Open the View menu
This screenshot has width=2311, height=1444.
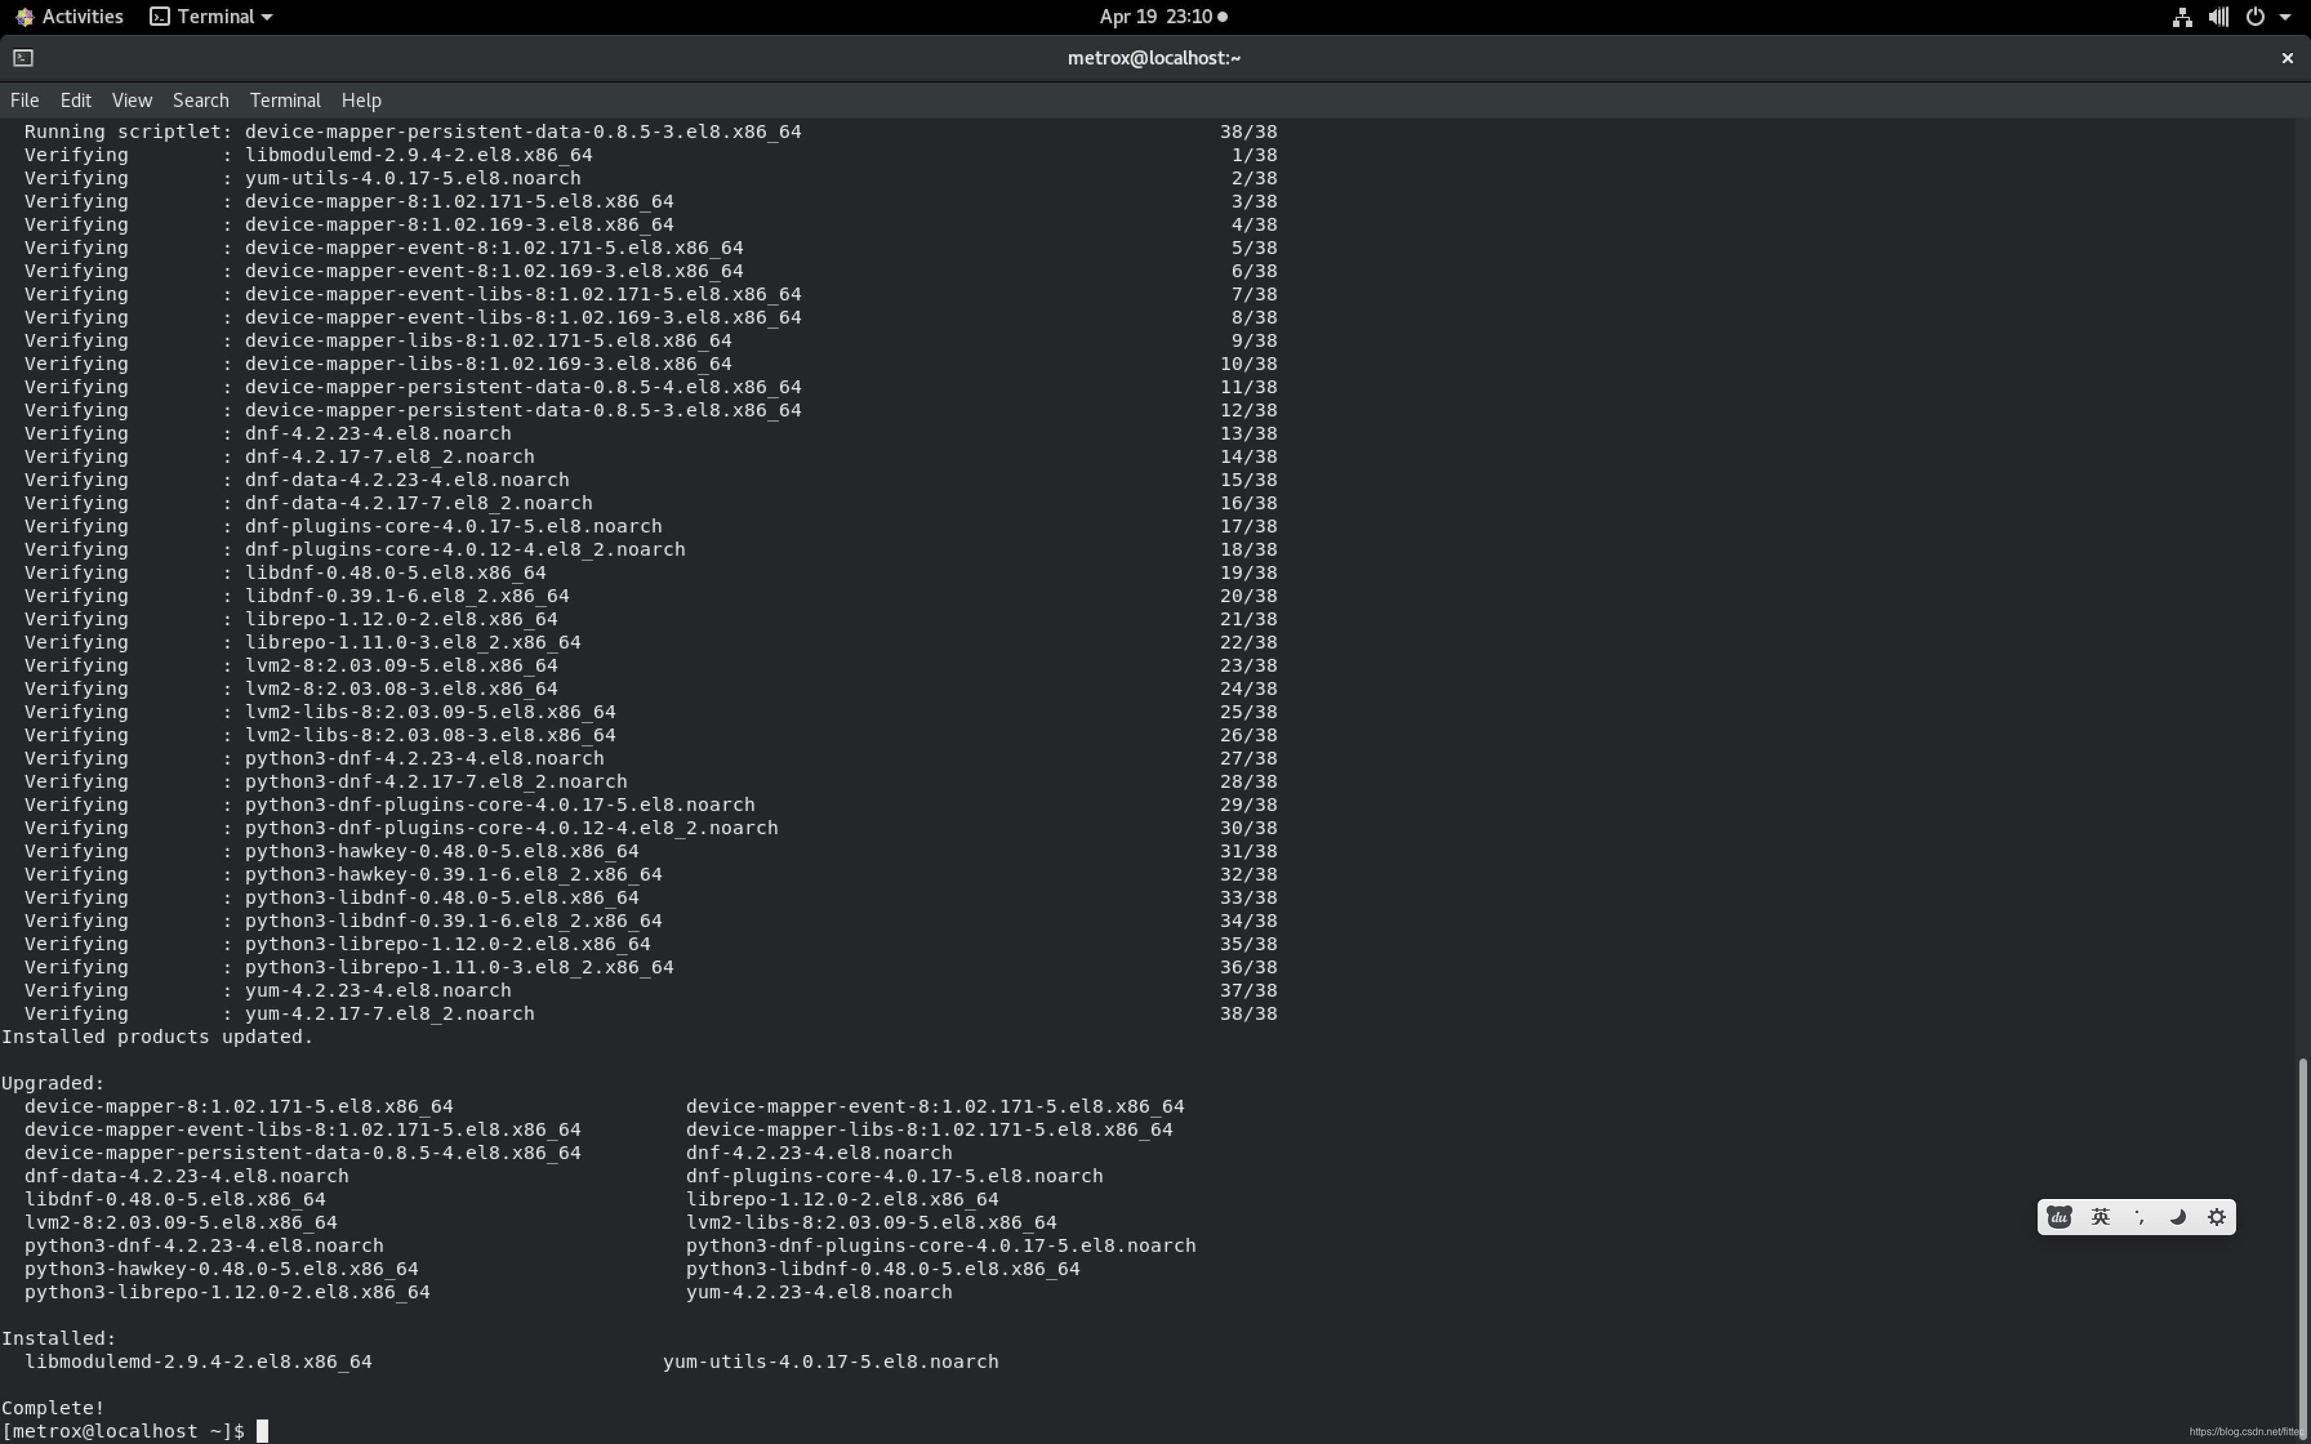point(132,101)
